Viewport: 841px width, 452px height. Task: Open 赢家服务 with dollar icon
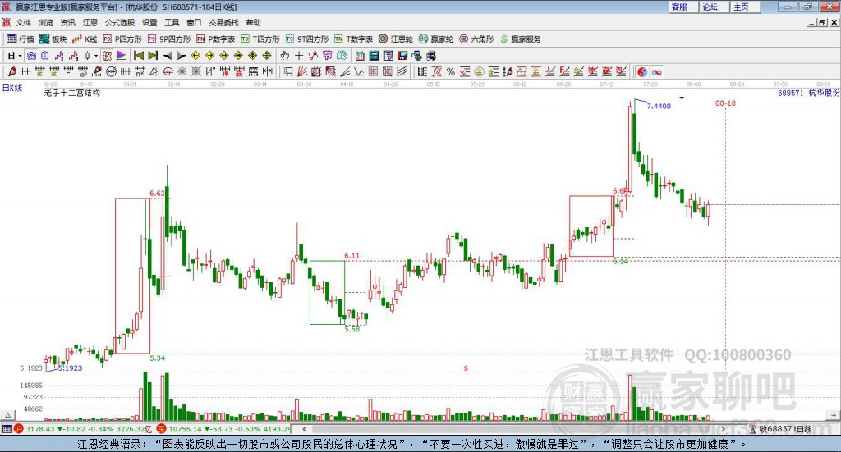click(x=520, y=39)
